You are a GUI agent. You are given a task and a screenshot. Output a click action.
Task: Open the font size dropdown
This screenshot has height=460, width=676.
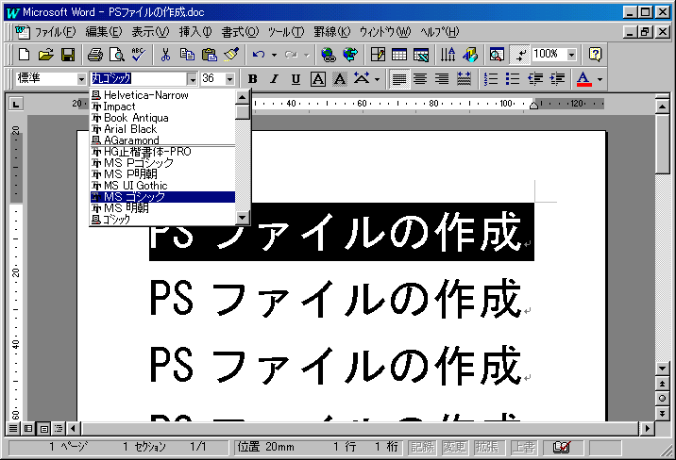coord(229,79)
